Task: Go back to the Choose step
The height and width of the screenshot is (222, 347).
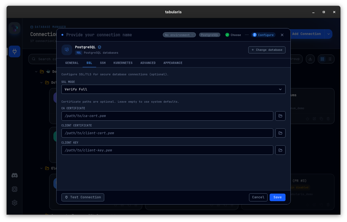Action: (x=233, y=35)
